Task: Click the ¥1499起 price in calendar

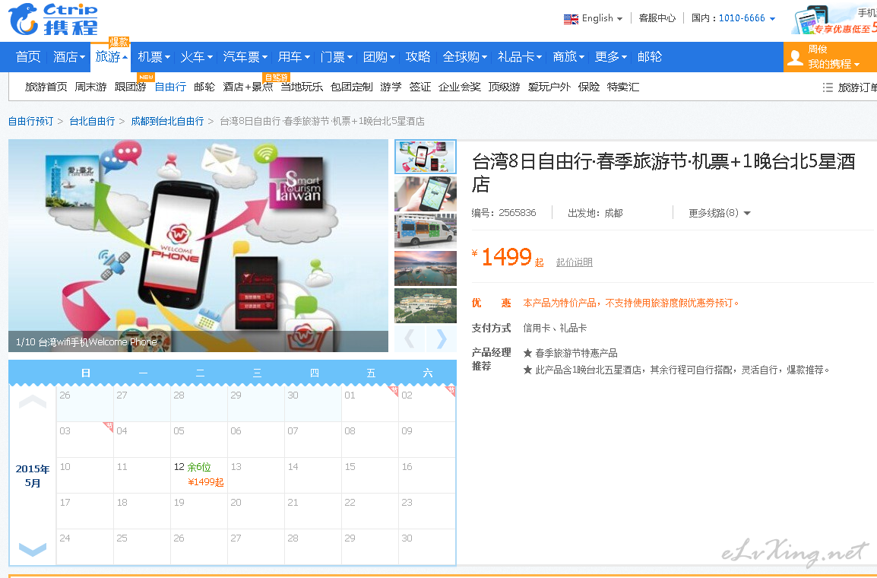Action: [206, 482]
